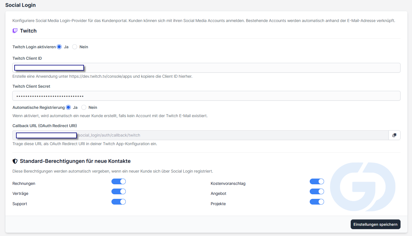Image resolution: width=412 pixels, height=236 pixels.
Task: Click the Callback URL read-only field
Action: pos(201,135)
